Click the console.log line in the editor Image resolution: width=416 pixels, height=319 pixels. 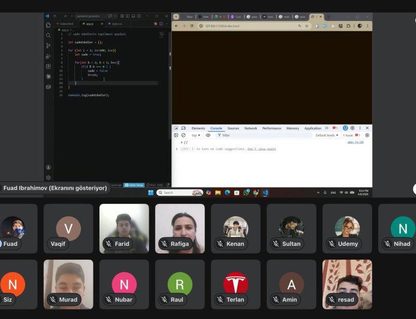click(x=89, y=95)
